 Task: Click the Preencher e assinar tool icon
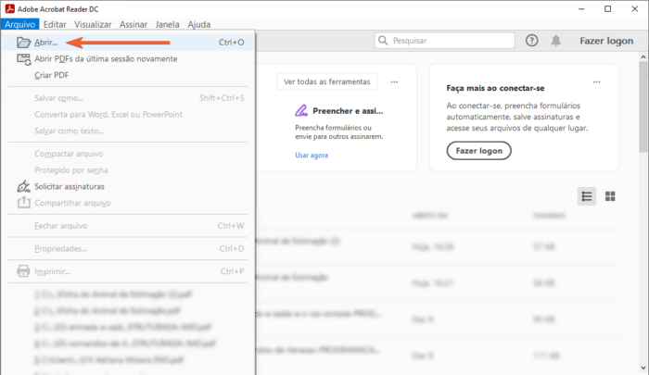(x=301, y=110)
